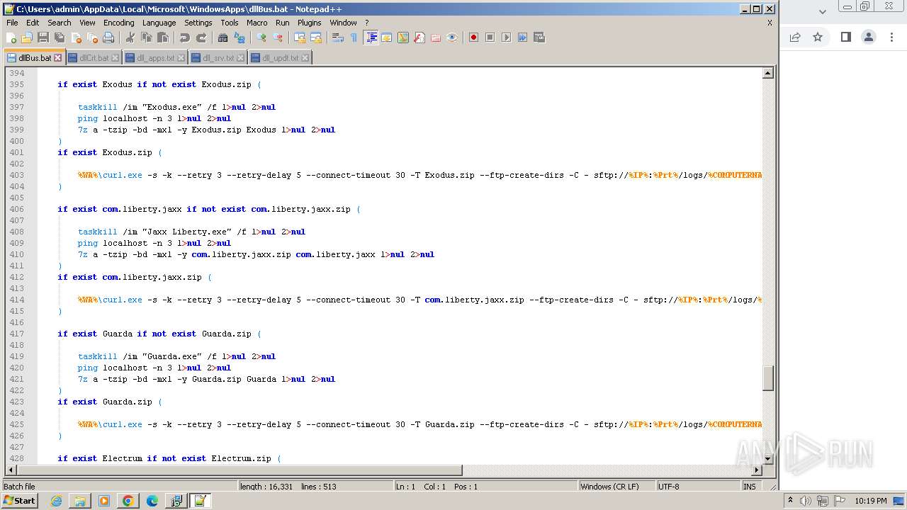This screenshot has width=907, height=510.
Task: Cut selection using the scissors icon
Action: [130, 38]
